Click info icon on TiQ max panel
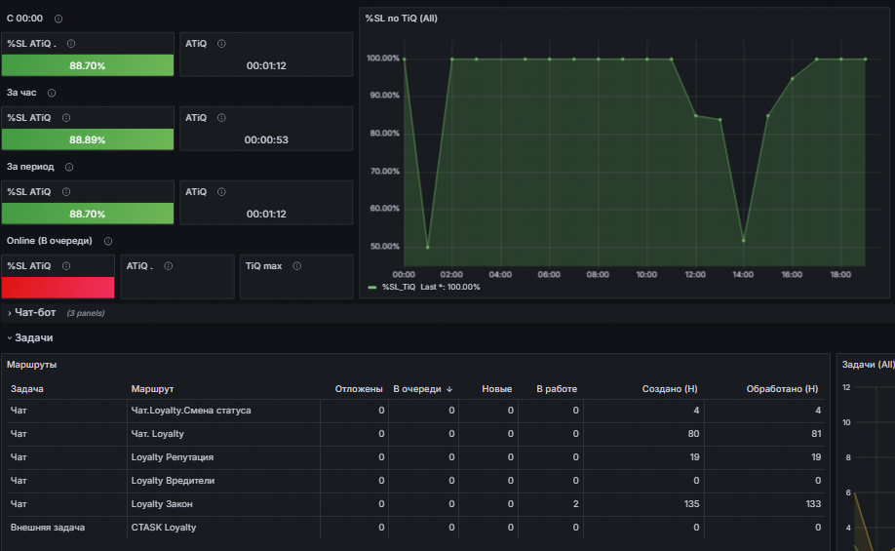This screenshot has height=551, width=895. point(296,266)
